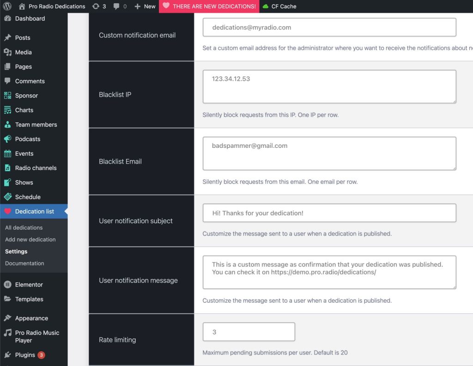
Task: Focus the Custom notification email field
Action: (x=329, y=27)
